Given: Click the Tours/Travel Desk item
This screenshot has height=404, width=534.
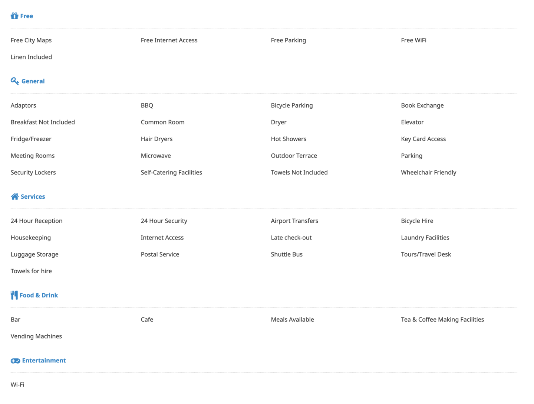Looking at the screenshot, I should pos(426,254).
